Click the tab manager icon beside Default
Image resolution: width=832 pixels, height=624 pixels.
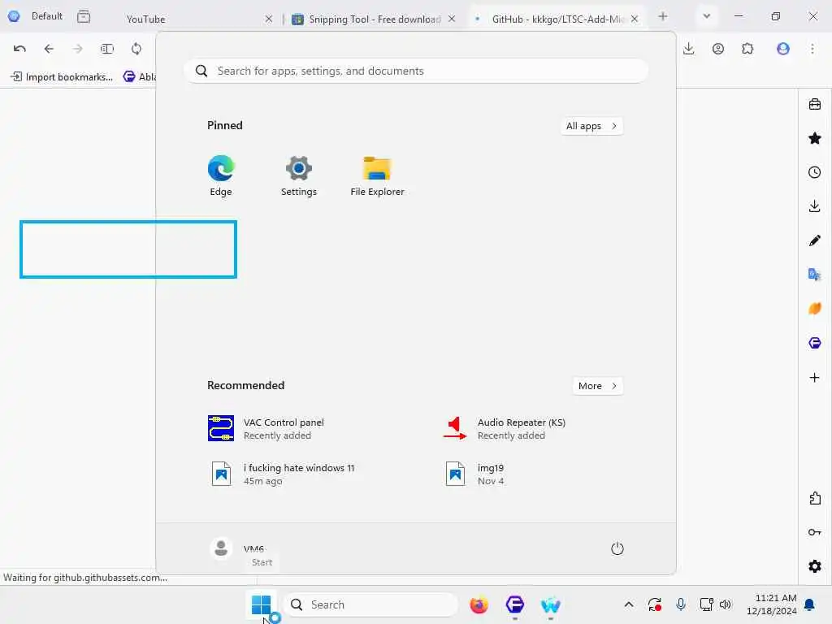point(84,16)
